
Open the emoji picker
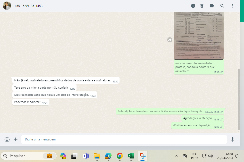(x=7, y=139)
